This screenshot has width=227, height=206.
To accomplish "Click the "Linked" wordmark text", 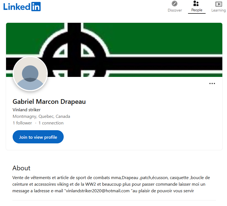I will [17, 7].
